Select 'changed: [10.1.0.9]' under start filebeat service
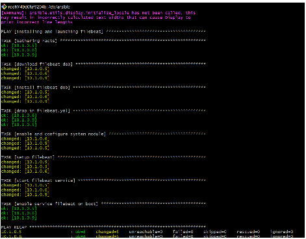Image resolution: width=306 pixels, height=239 pixels. [25, 195]
